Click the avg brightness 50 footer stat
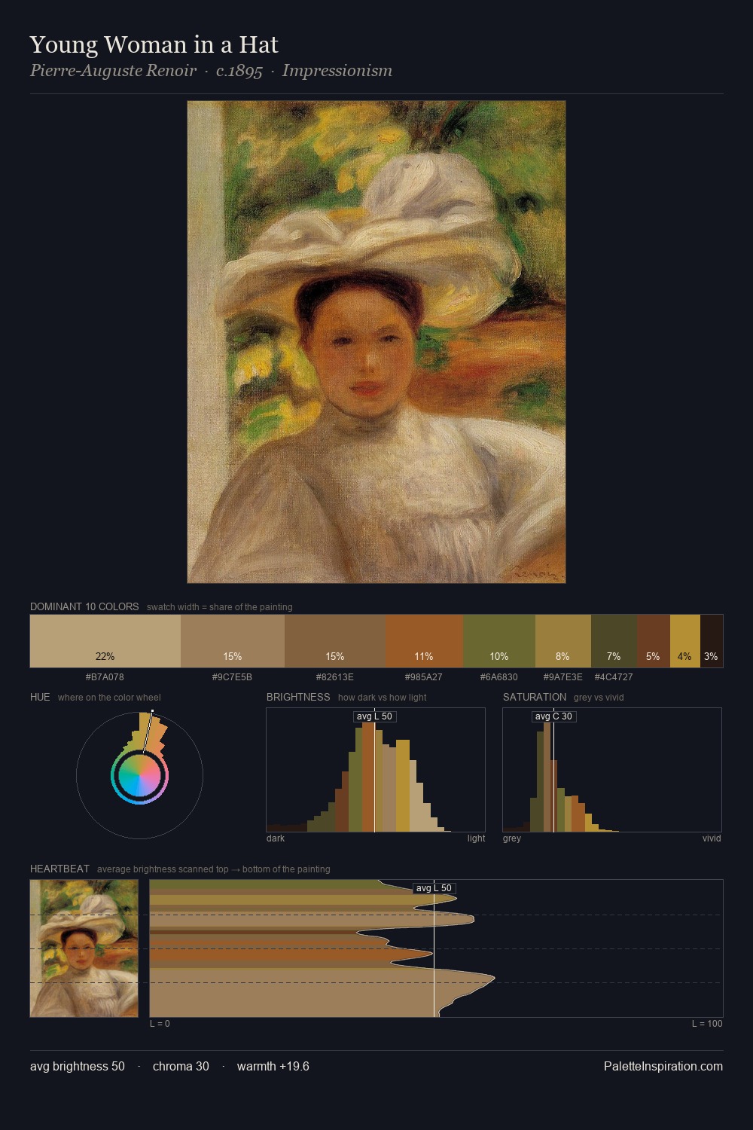 pyautogui.click(x=78, y=1066)
